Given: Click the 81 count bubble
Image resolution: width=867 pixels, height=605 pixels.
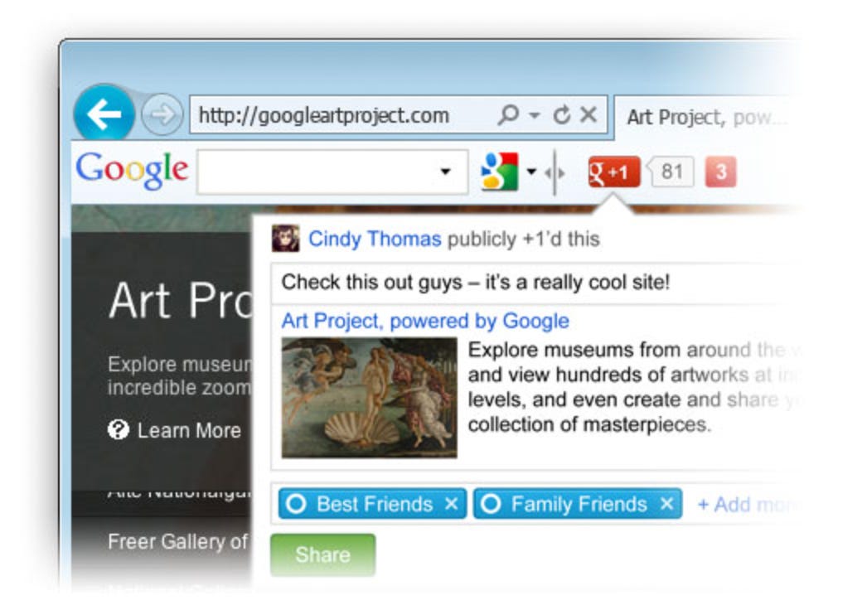Looking at the screenshot, I should [671, 172].
